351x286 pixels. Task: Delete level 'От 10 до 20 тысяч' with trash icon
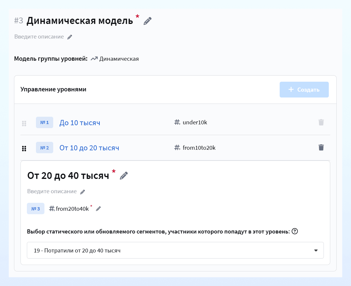point(321,147)
